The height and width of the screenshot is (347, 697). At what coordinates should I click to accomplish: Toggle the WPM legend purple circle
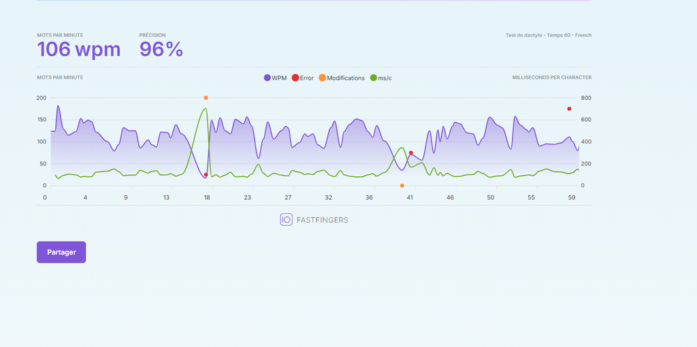point(267,78)
